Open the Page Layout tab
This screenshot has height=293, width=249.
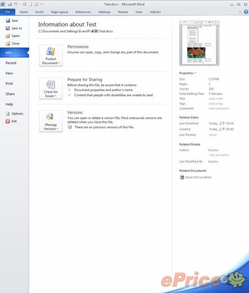[x=60, y=12]
